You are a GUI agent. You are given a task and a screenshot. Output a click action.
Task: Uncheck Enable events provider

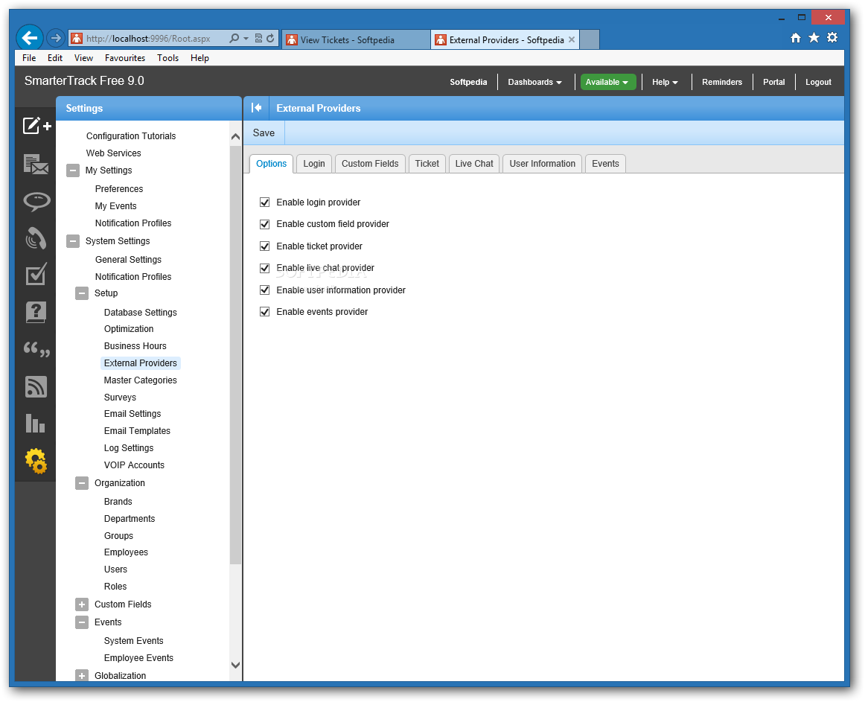tap(265, 312)
